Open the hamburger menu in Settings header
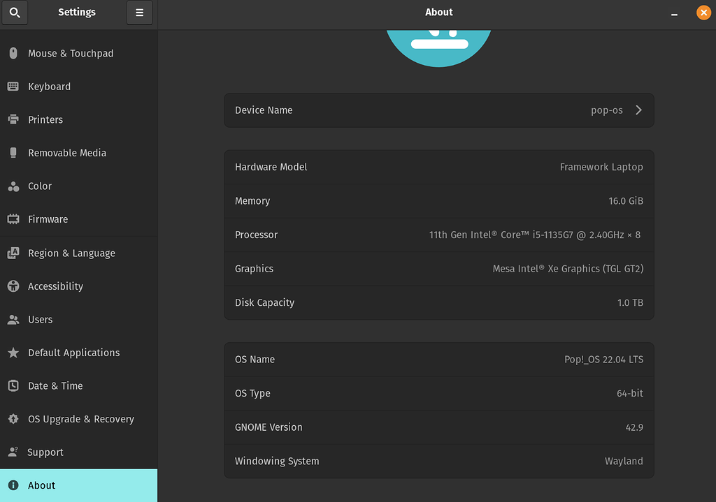716x502 pixels. tap(139, 13)
